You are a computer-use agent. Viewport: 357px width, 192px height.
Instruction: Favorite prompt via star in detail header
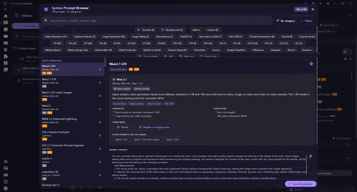tap(311, 64)
